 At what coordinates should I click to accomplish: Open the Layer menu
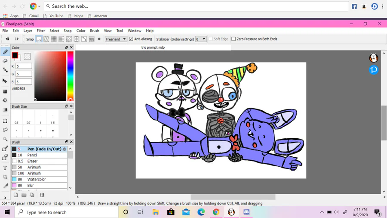click(x=28, y=31)
